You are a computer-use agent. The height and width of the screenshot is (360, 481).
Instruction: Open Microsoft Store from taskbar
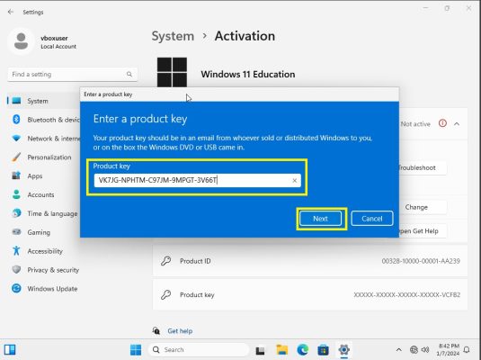pos(324,350)
